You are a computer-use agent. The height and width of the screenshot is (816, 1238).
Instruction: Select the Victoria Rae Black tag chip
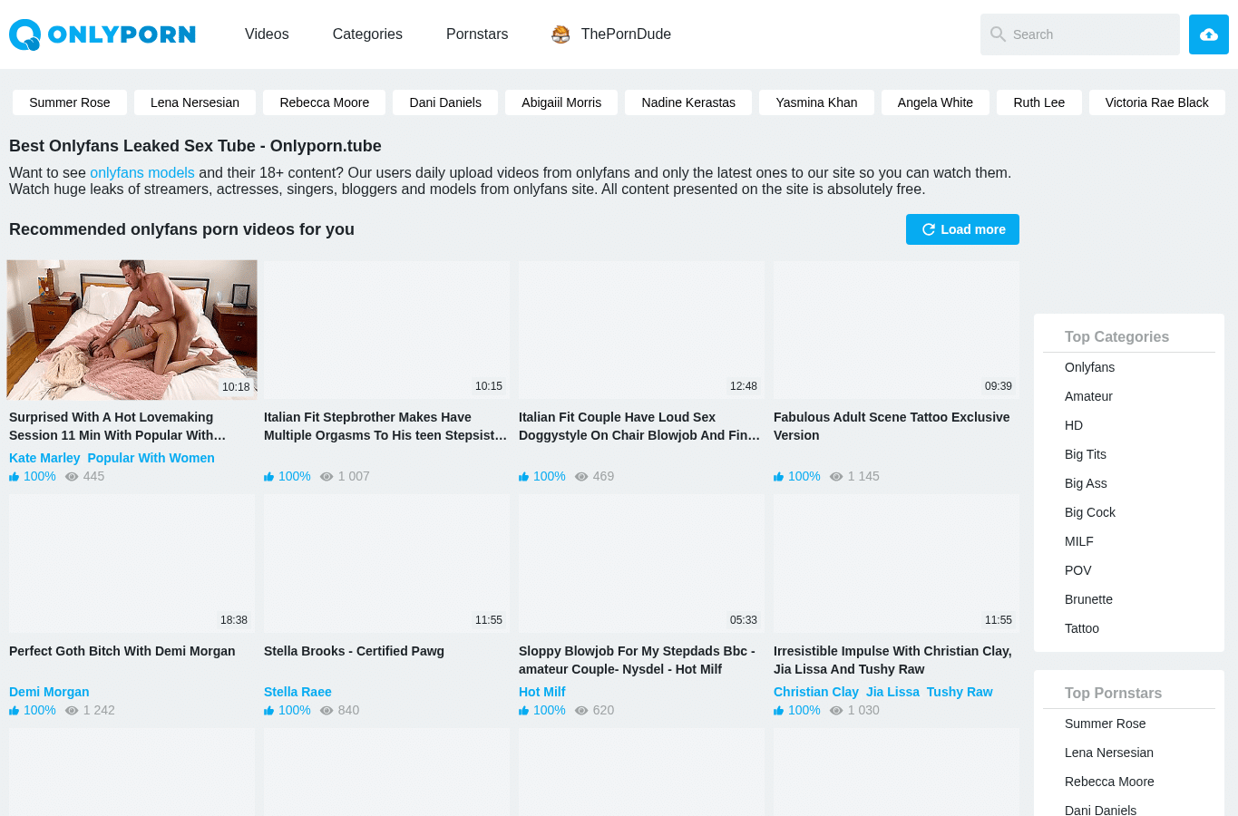[x=1157, y=102]
